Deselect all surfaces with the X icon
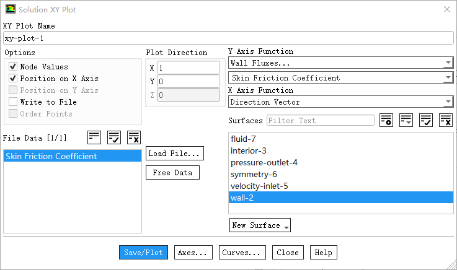457x270 pixels. (x=446, y=120)
